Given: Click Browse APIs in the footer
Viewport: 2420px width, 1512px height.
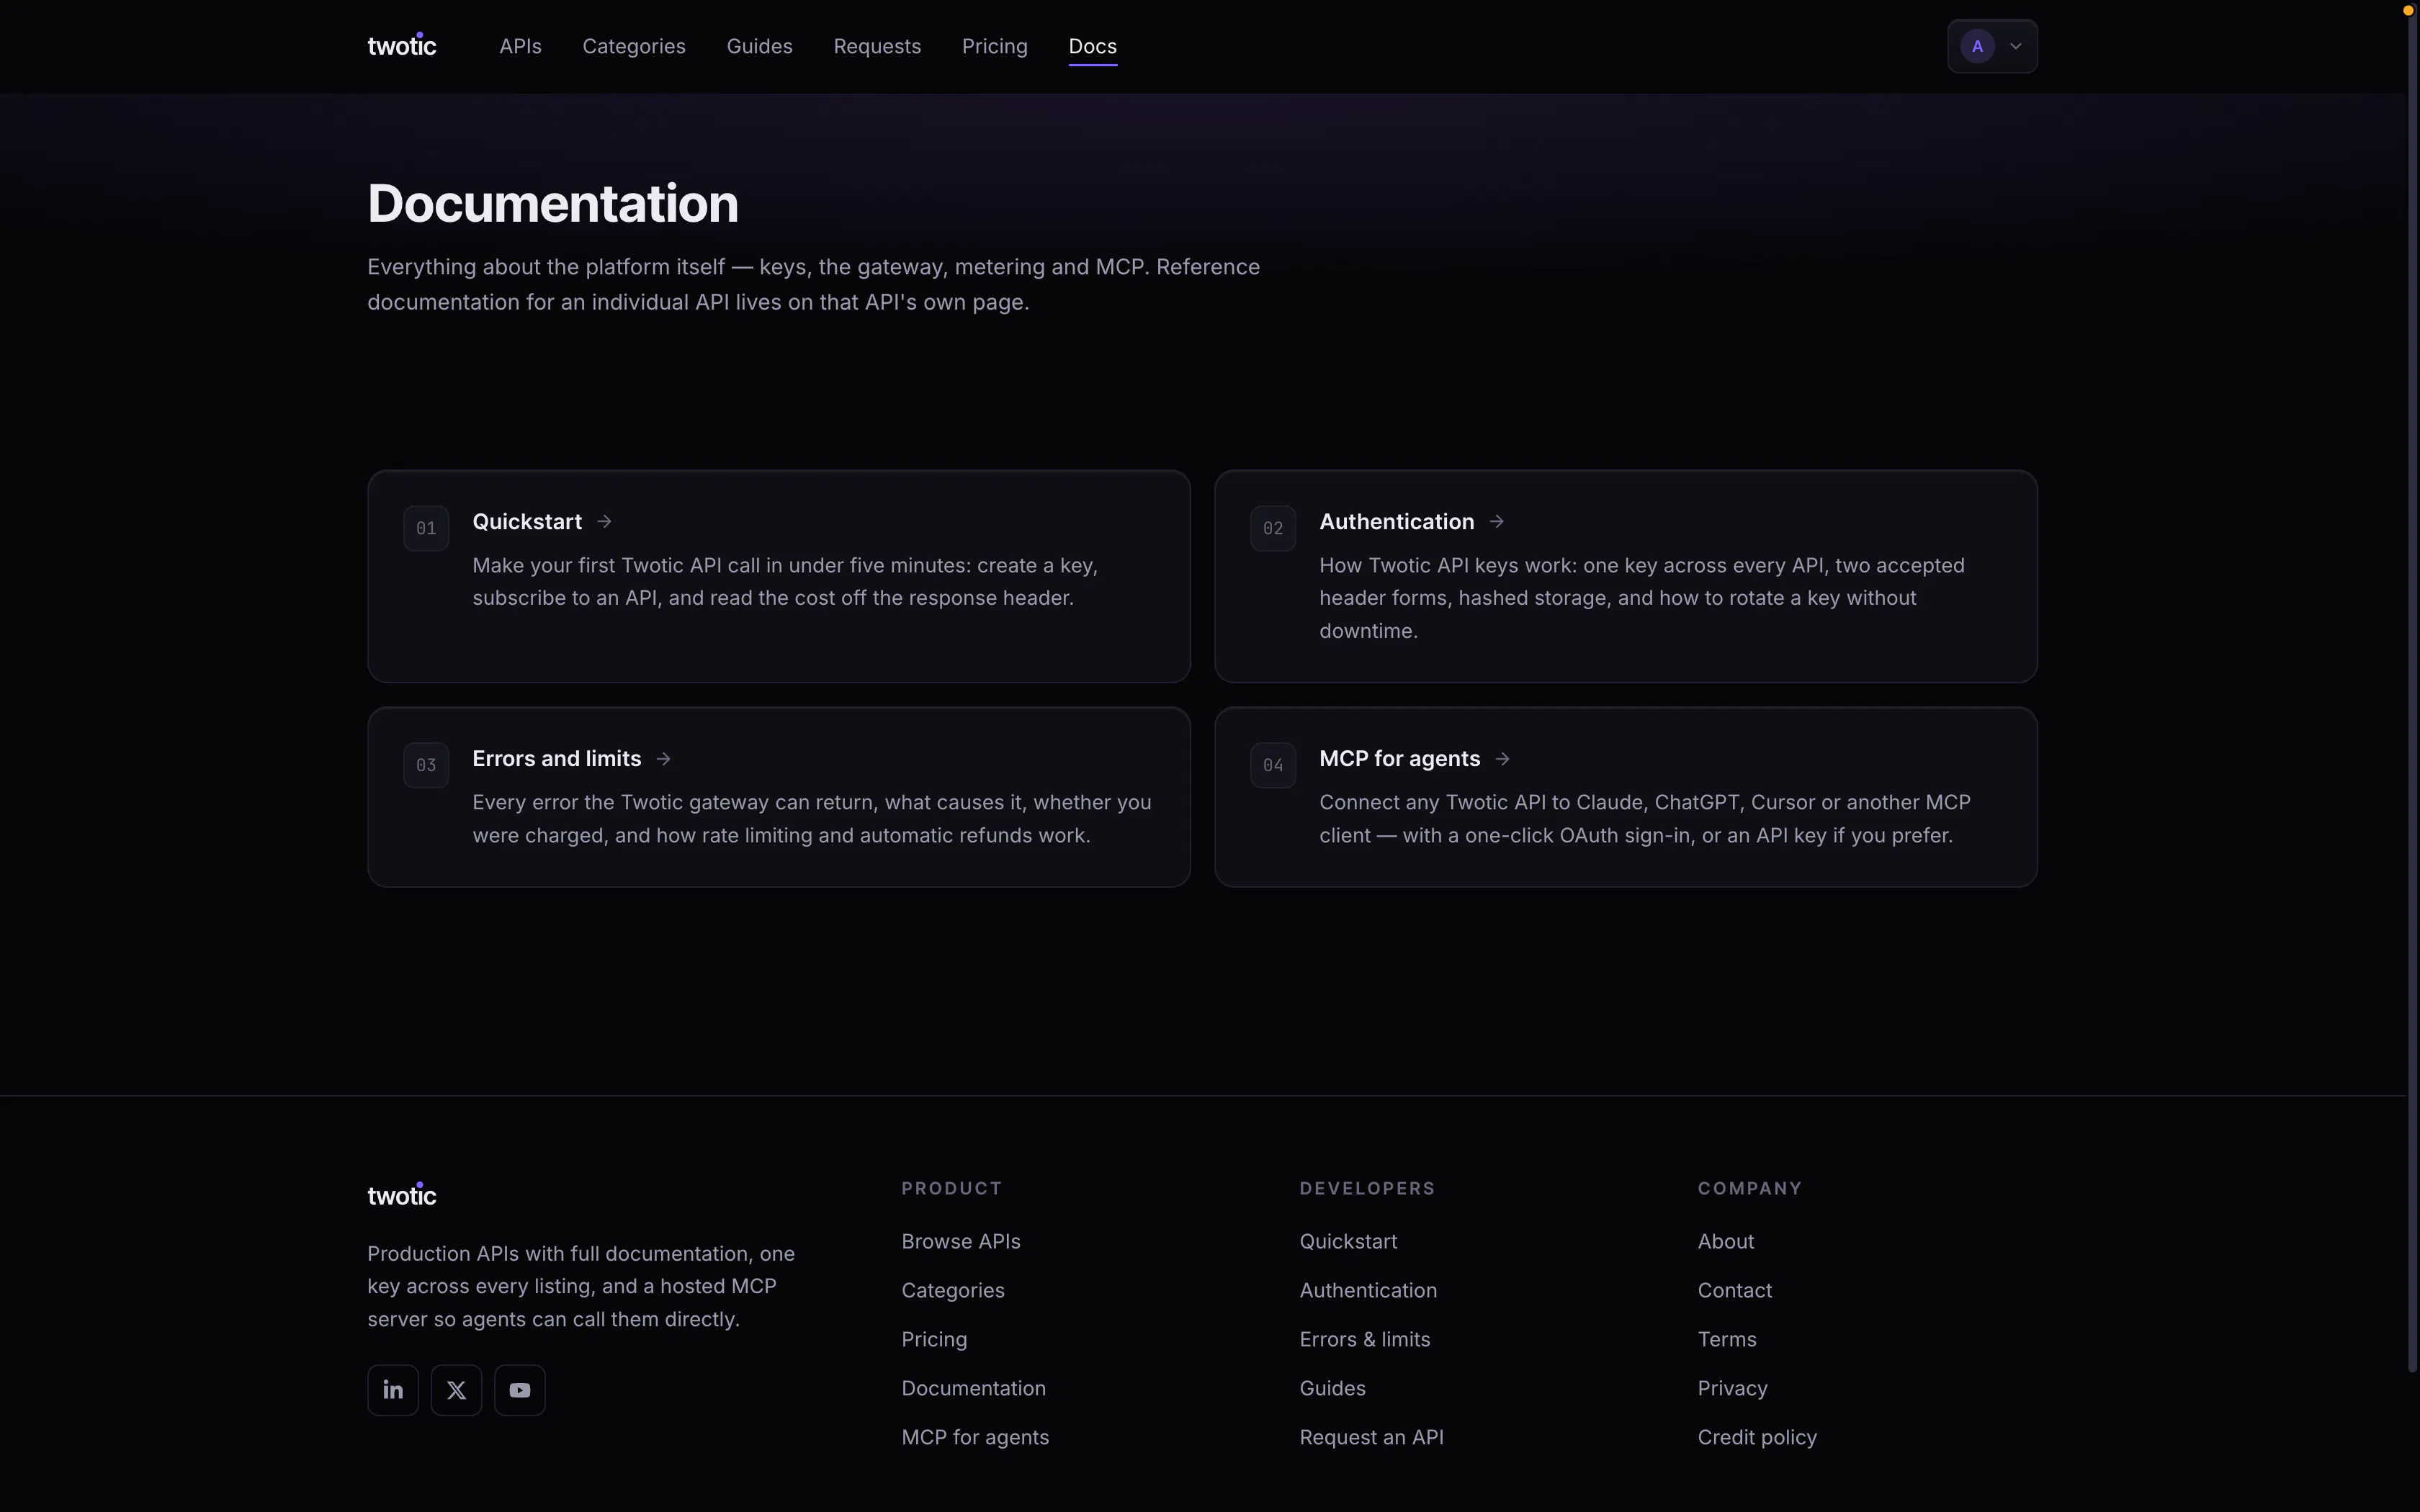Looking at the screenshot, I should pyautogui.click(x=961, y=1241).
